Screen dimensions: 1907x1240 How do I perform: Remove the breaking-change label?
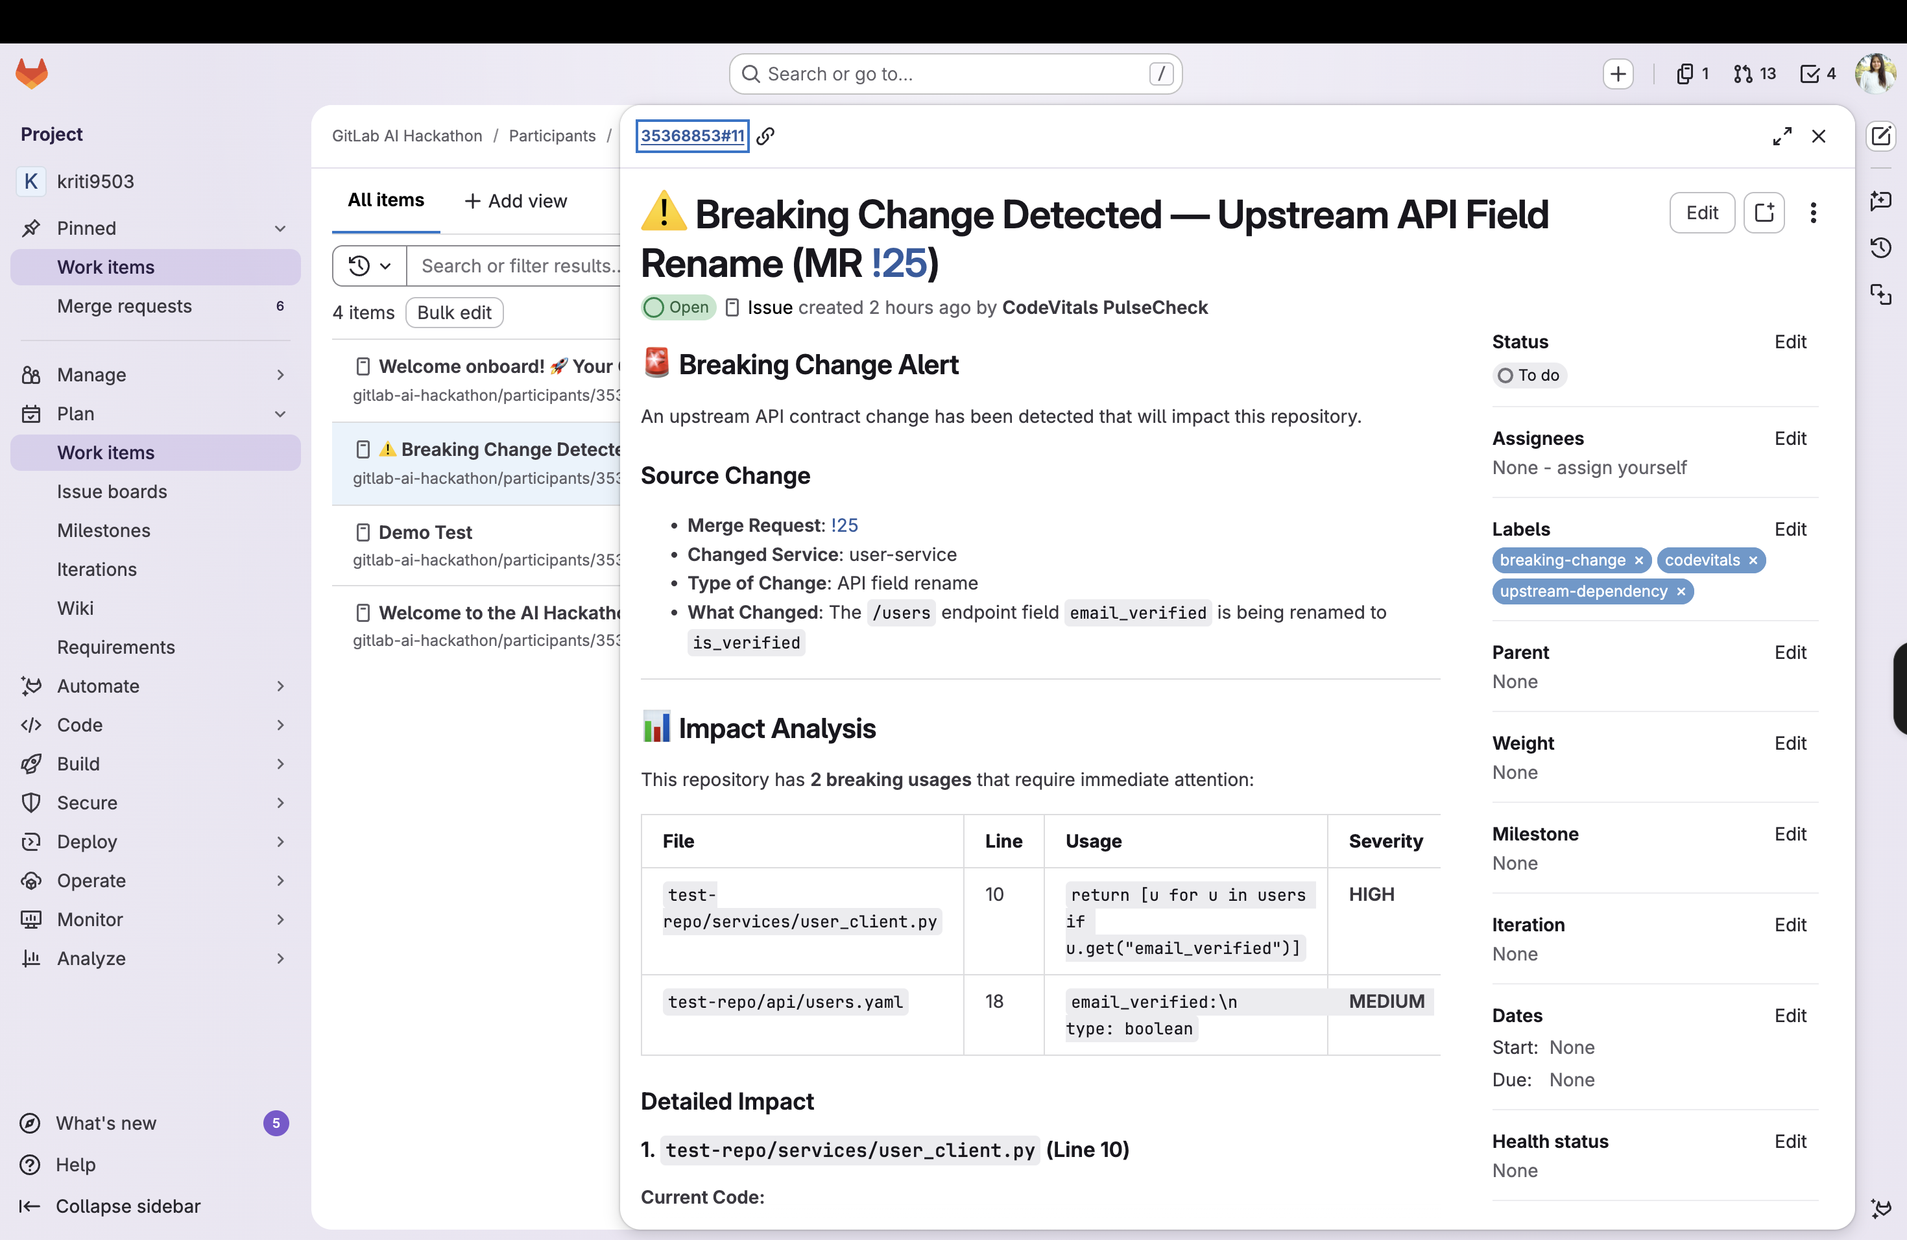(1638, 560)
